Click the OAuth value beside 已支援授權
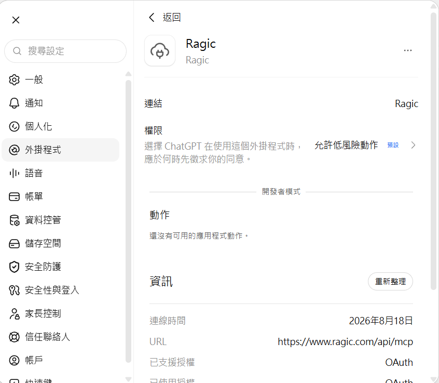Viewport: 439px width, 383px height. [x=399, y=363]
